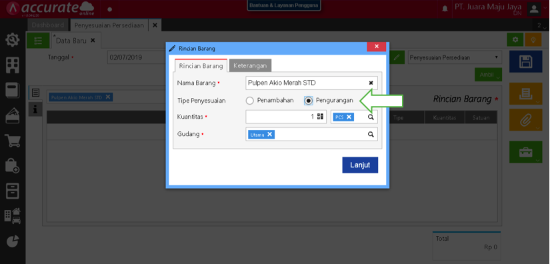Open the settings gear in left sidebar
The image size is (550, 264).
tap(13, 39)
